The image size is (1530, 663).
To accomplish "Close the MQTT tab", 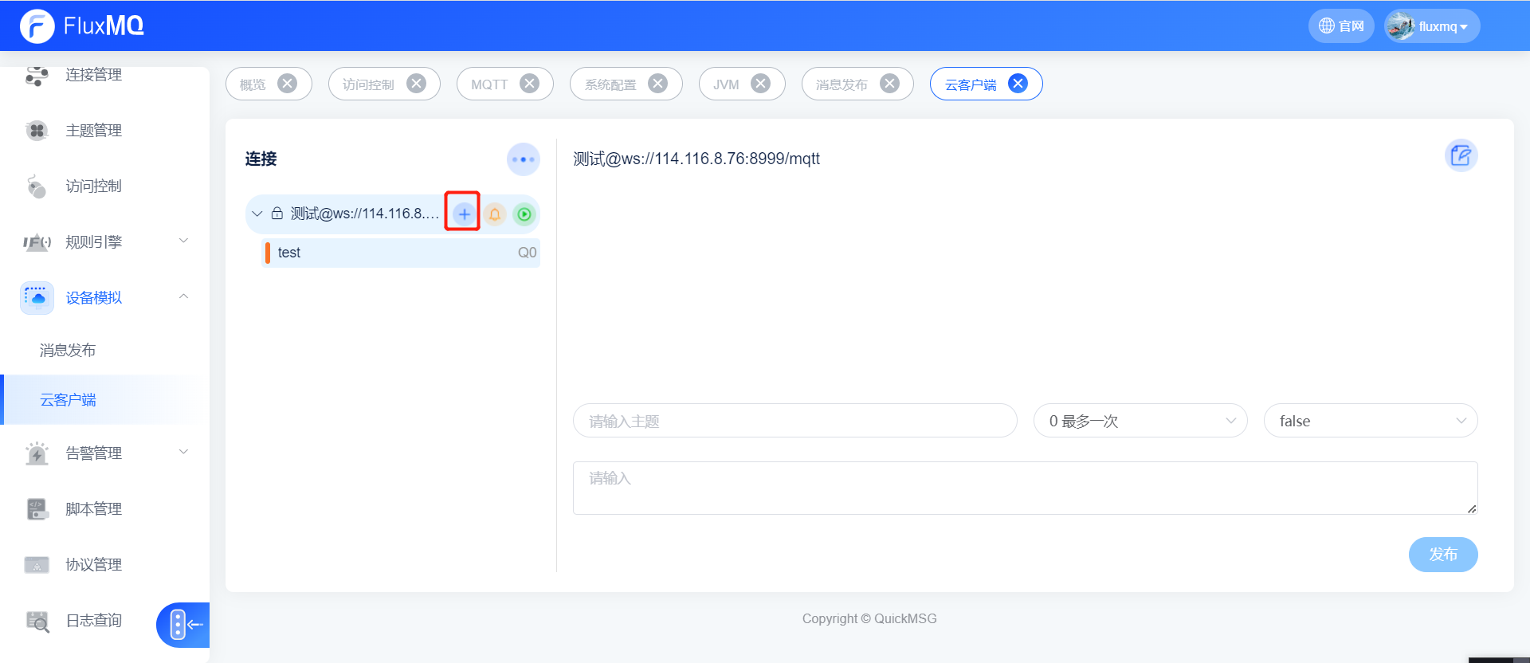I will coord(529,84).
